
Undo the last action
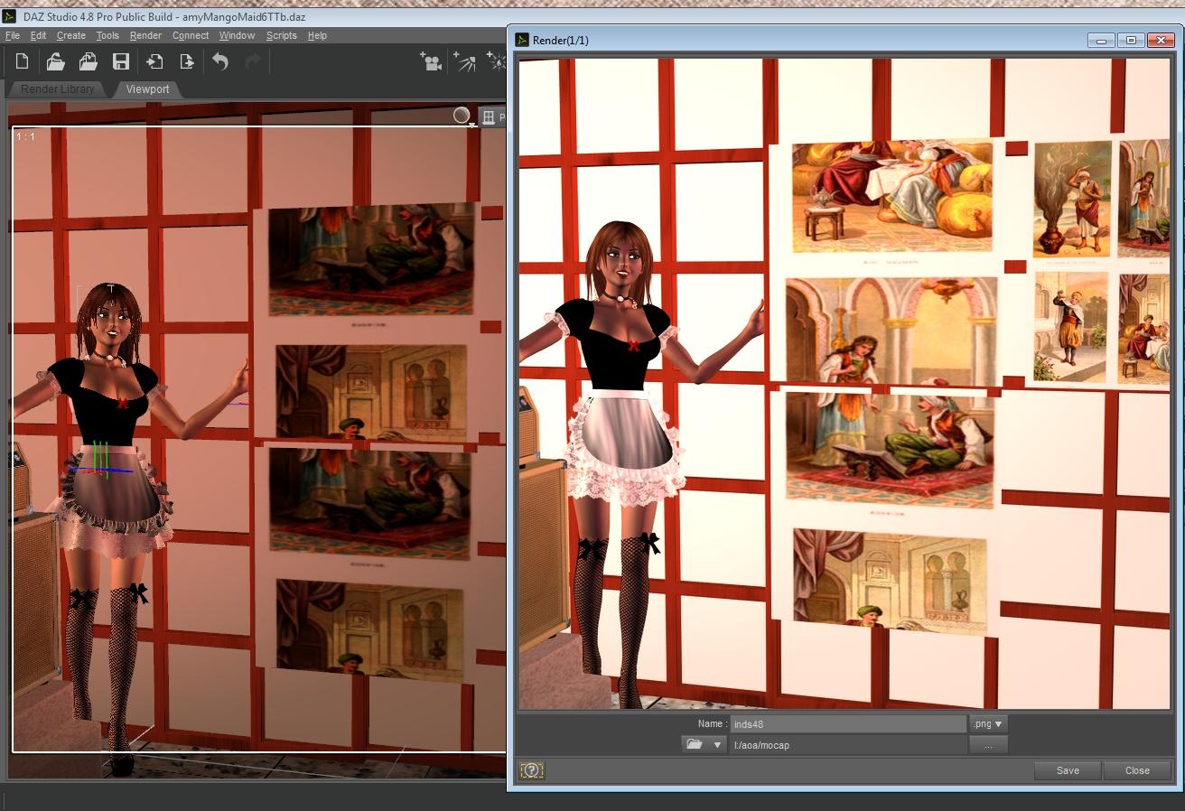pyautogui.click(x=220, y=61)
